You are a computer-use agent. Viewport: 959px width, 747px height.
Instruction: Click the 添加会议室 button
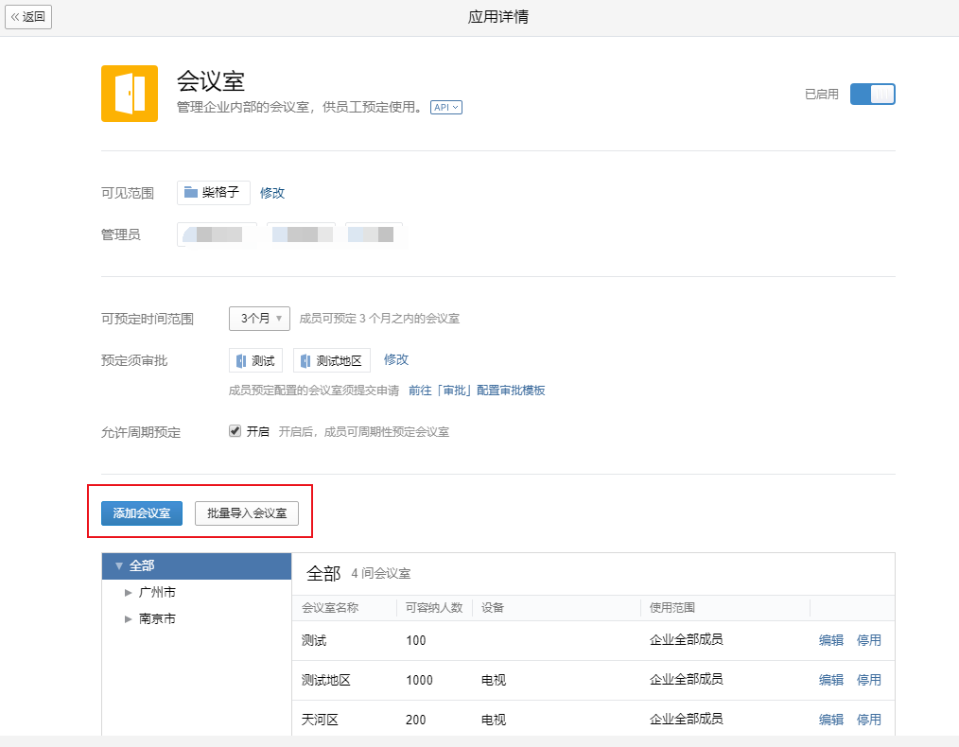142,512
